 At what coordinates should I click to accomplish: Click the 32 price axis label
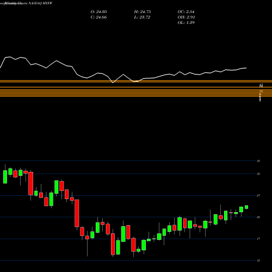(x=258, y=174)
